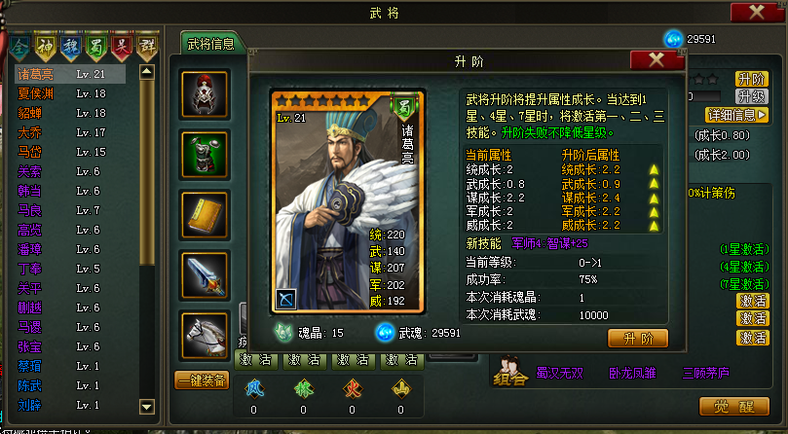Expand 详细信息 details arrow button
788x434 pixels.
coord(736,115)
